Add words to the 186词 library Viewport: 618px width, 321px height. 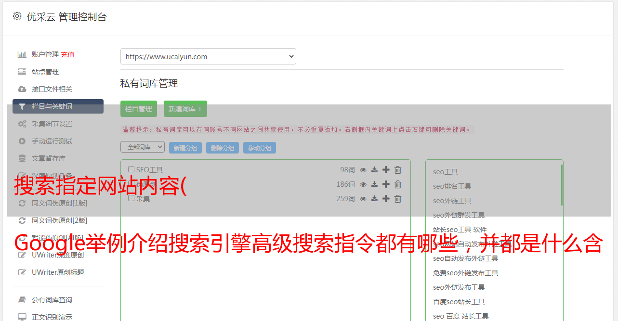click(386, 184)
